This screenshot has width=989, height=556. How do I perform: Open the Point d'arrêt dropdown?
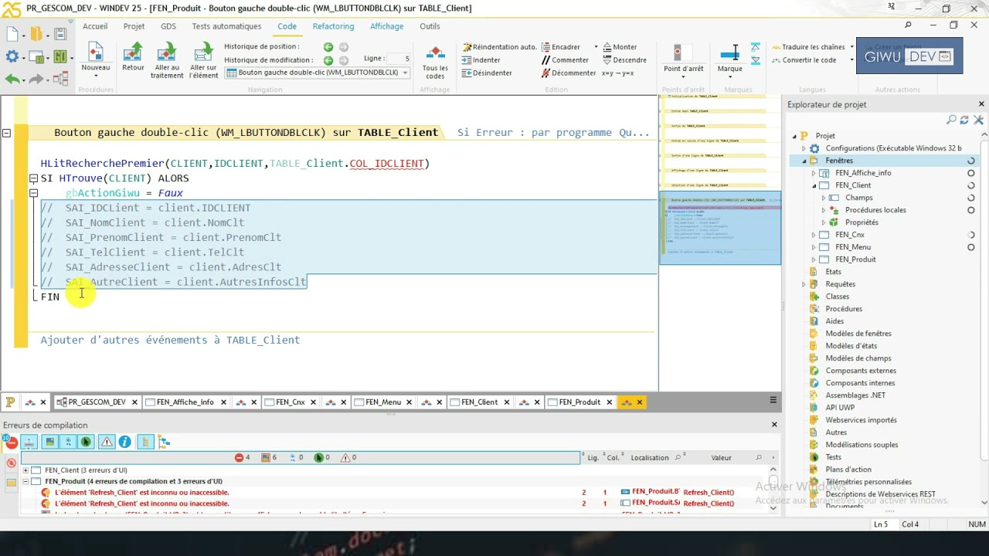click(x=684, y=77)
